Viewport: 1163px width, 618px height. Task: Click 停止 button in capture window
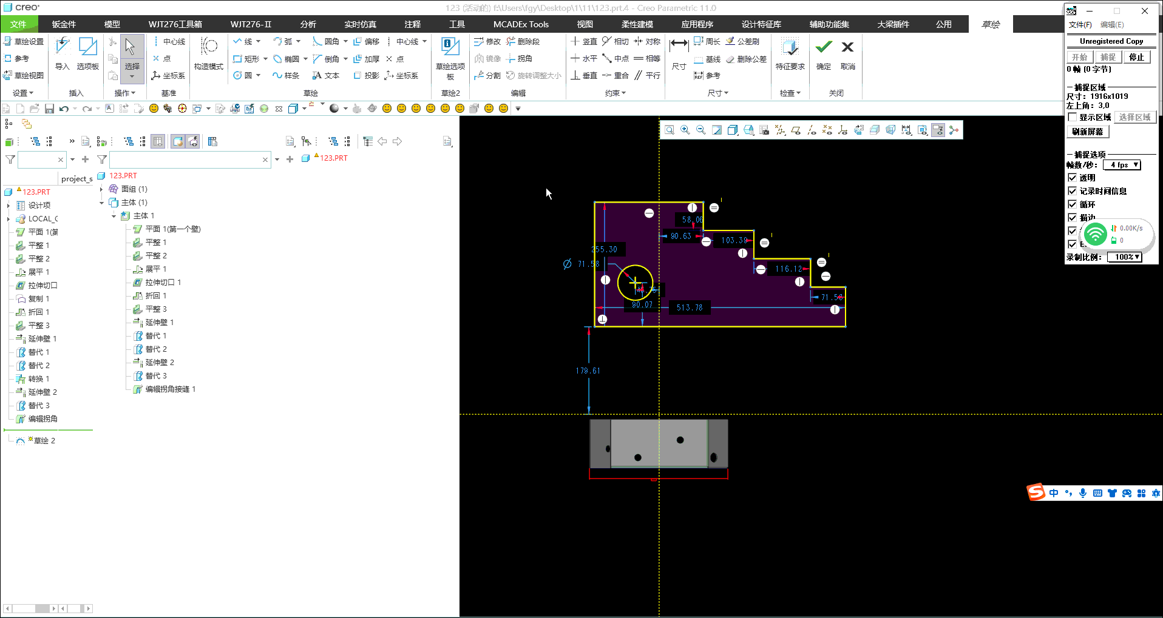tap(1137, 57)
